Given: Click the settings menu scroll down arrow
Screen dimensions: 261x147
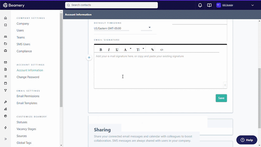Looking at the screenshot, I should (x=61, y=145).
